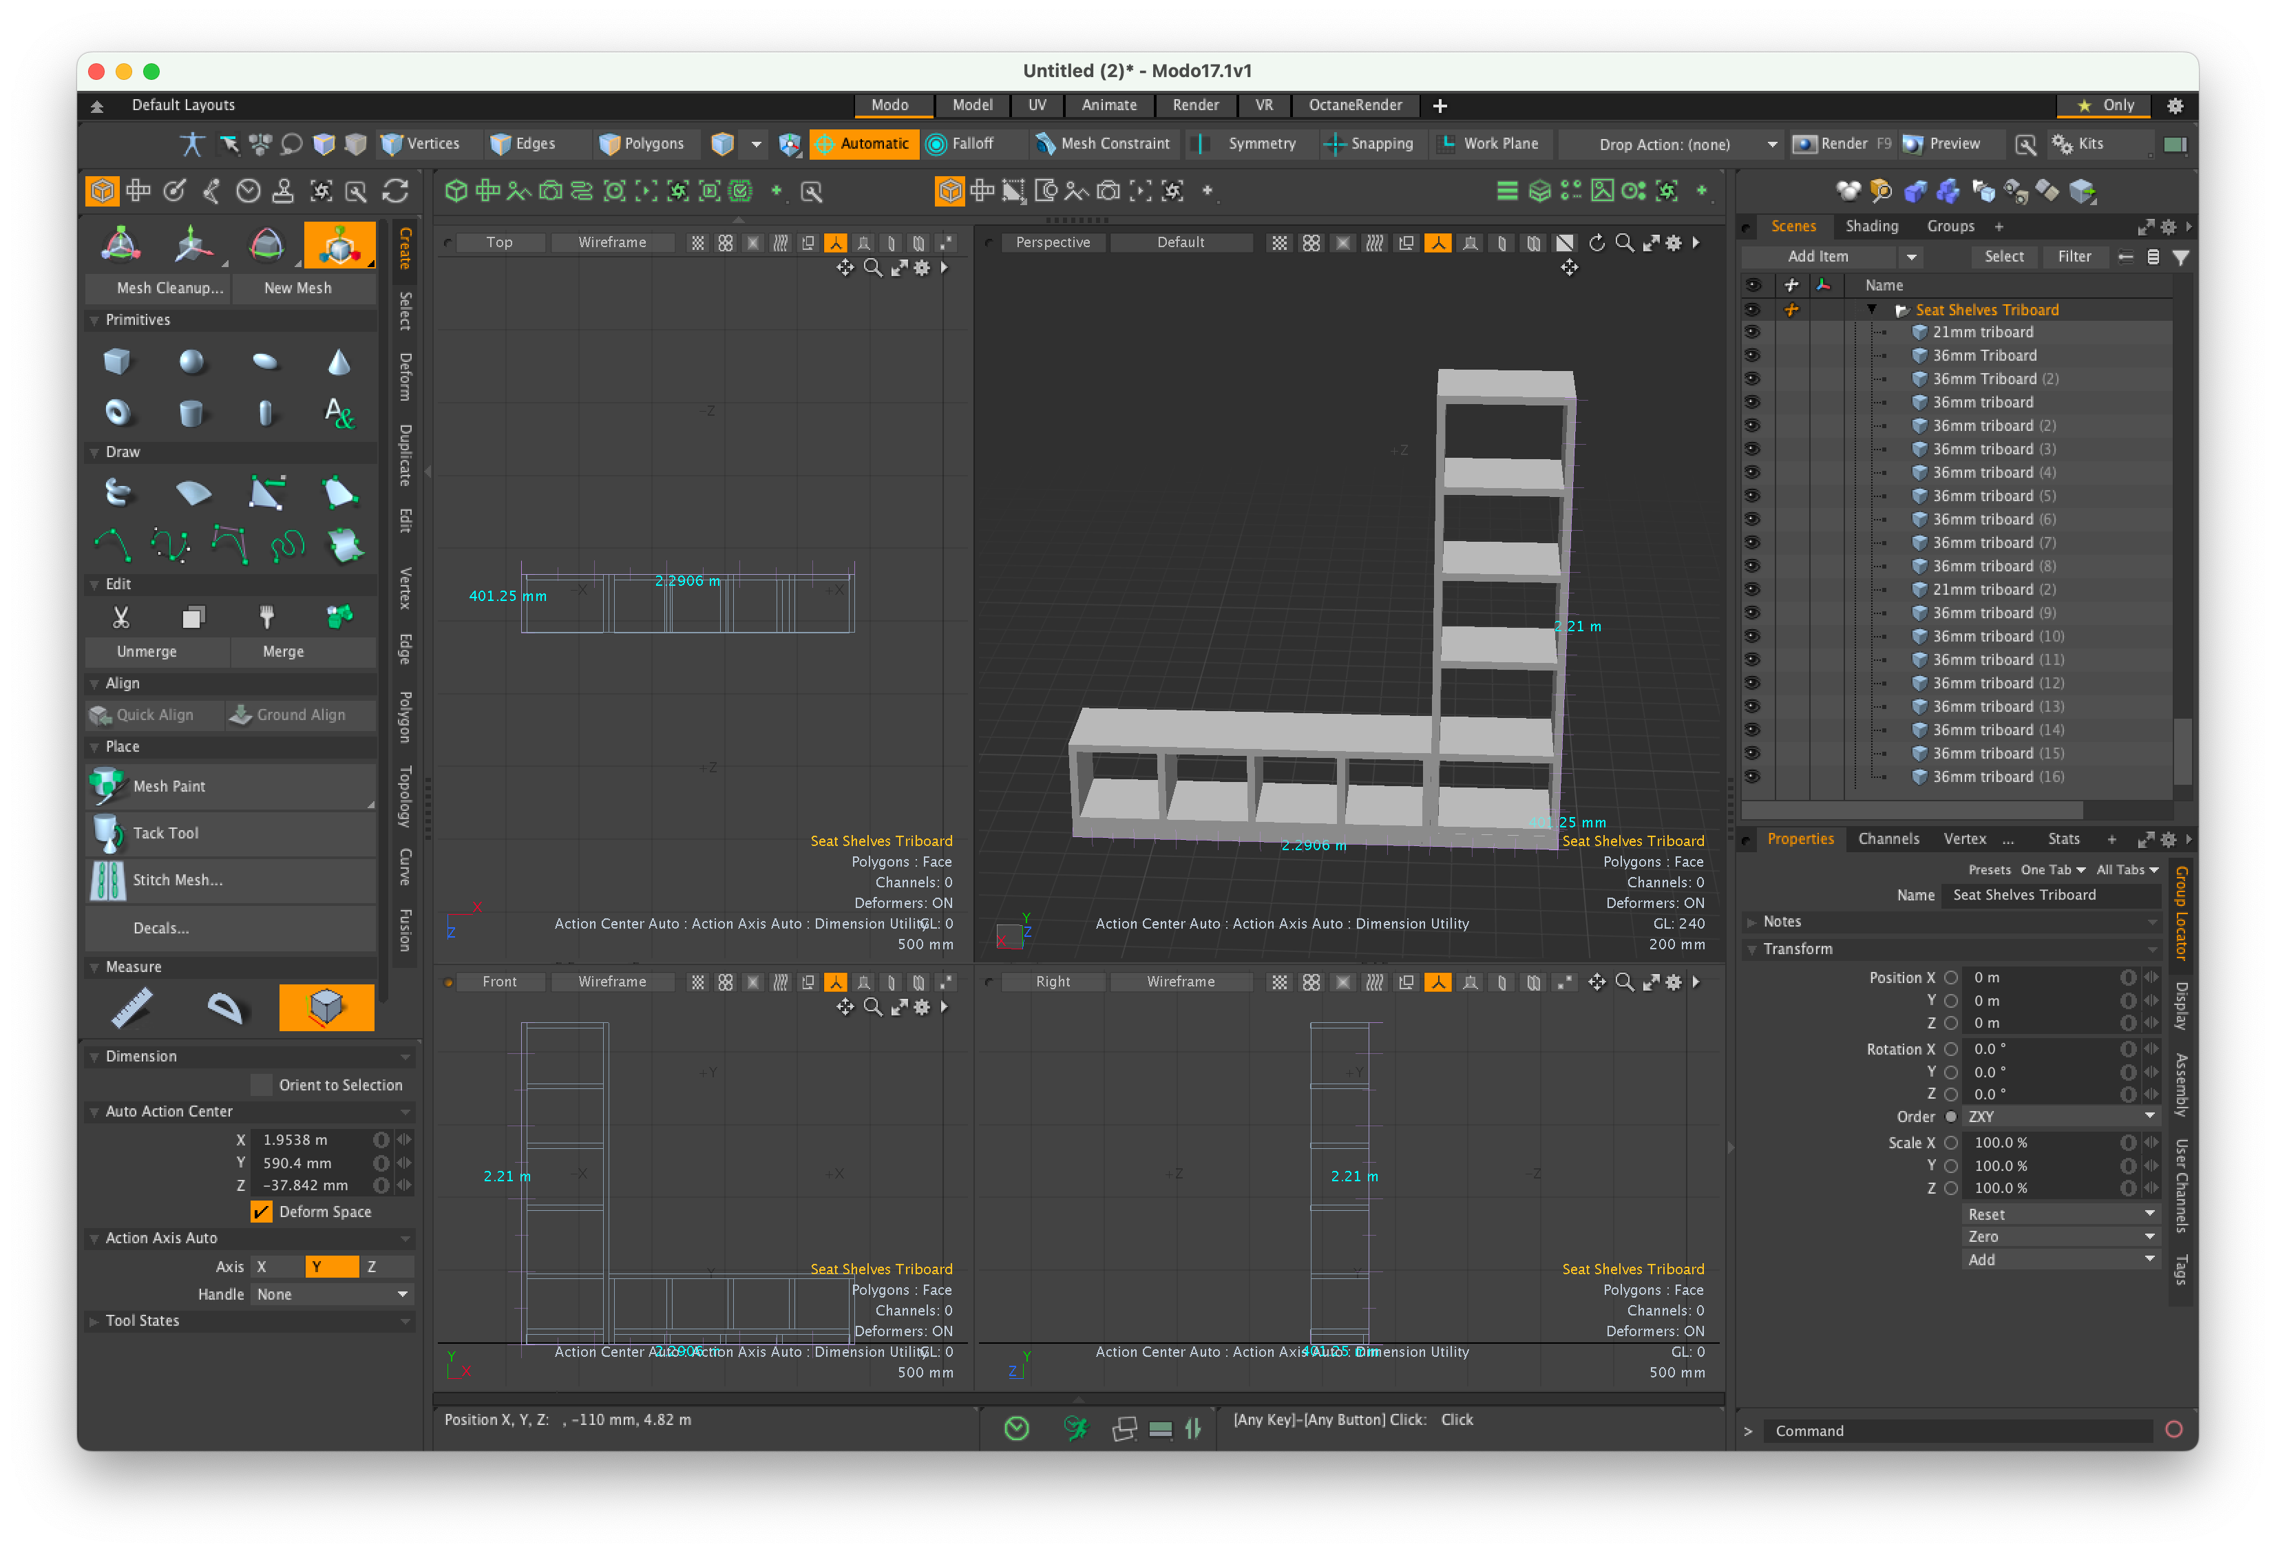Activate the Protractor measure tool
Image resolution: width=2276 pixels, height=1553 pixels.
point(225,1008)
